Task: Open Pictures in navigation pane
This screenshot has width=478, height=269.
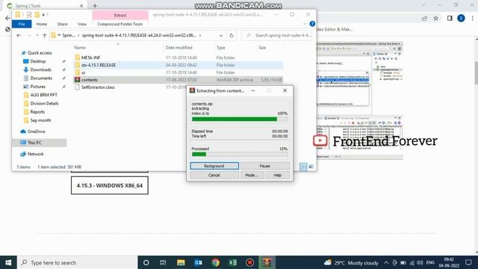Action: [x=37, y=87]
